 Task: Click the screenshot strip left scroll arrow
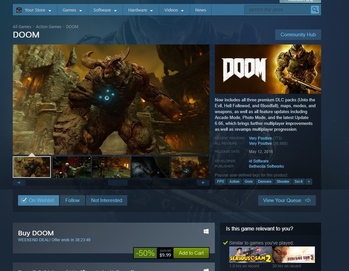point(19,182)
